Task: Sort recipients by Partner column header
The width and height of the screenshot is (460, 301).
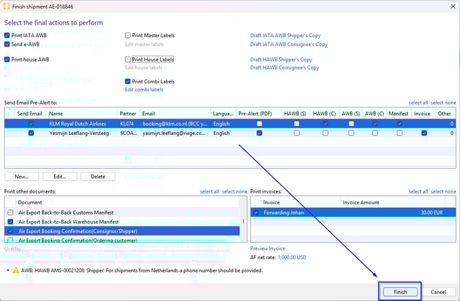Action: click(128, 113)
